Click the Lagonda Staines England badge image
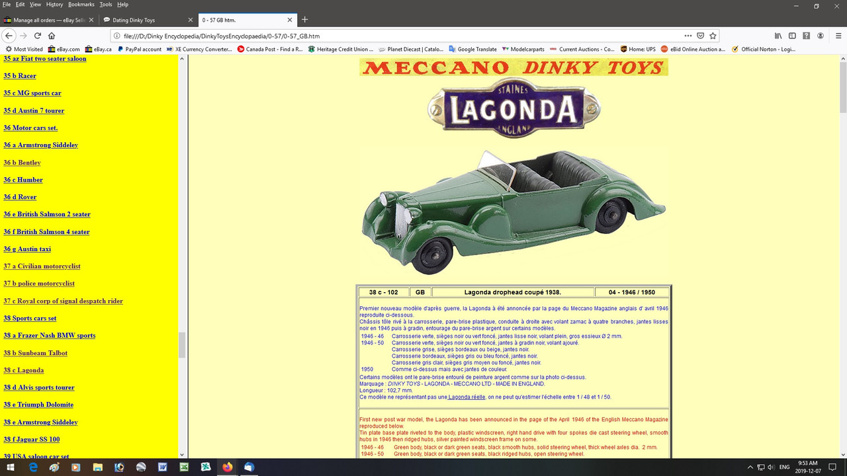This screenshot has height=476, width=847. point(514,108)
